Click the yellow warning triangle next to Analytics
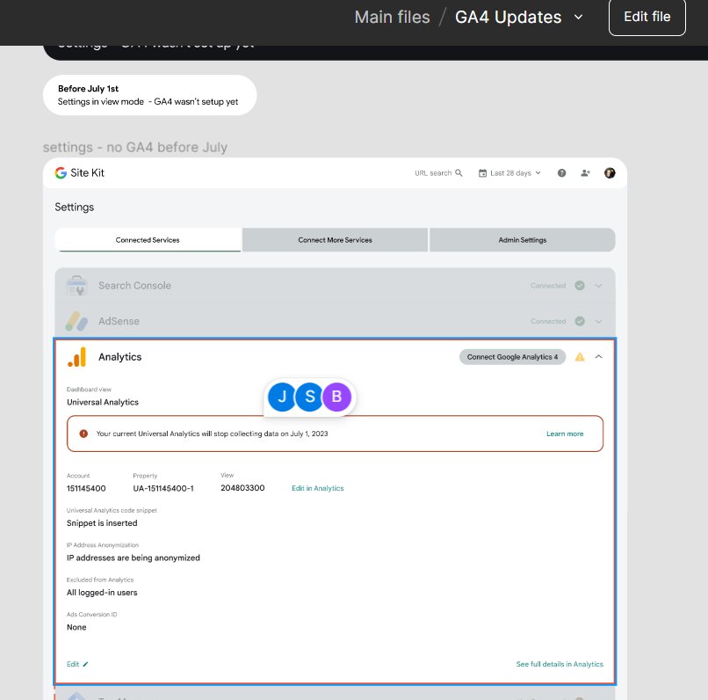 580,356
